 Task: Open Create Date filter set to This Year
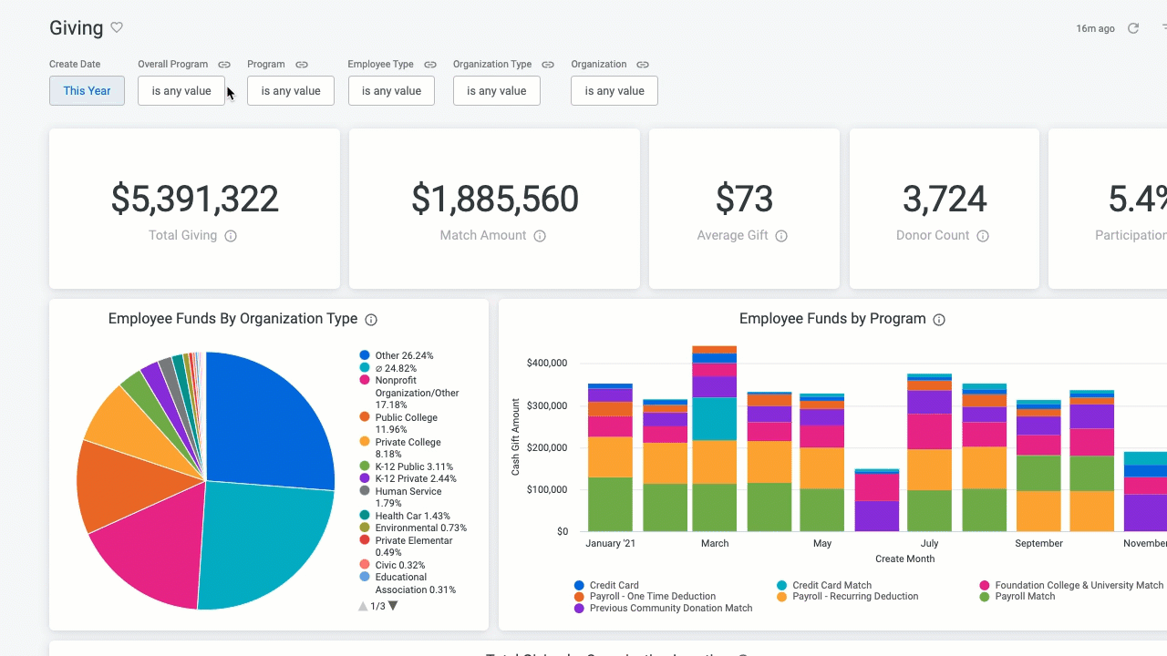[x=87, y=90]
